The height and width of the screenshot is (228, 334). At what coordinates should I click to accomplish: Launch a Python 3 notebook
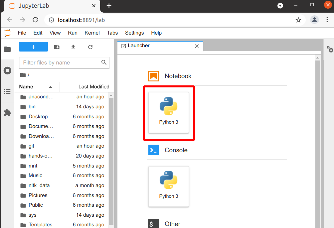coord(168,112)
